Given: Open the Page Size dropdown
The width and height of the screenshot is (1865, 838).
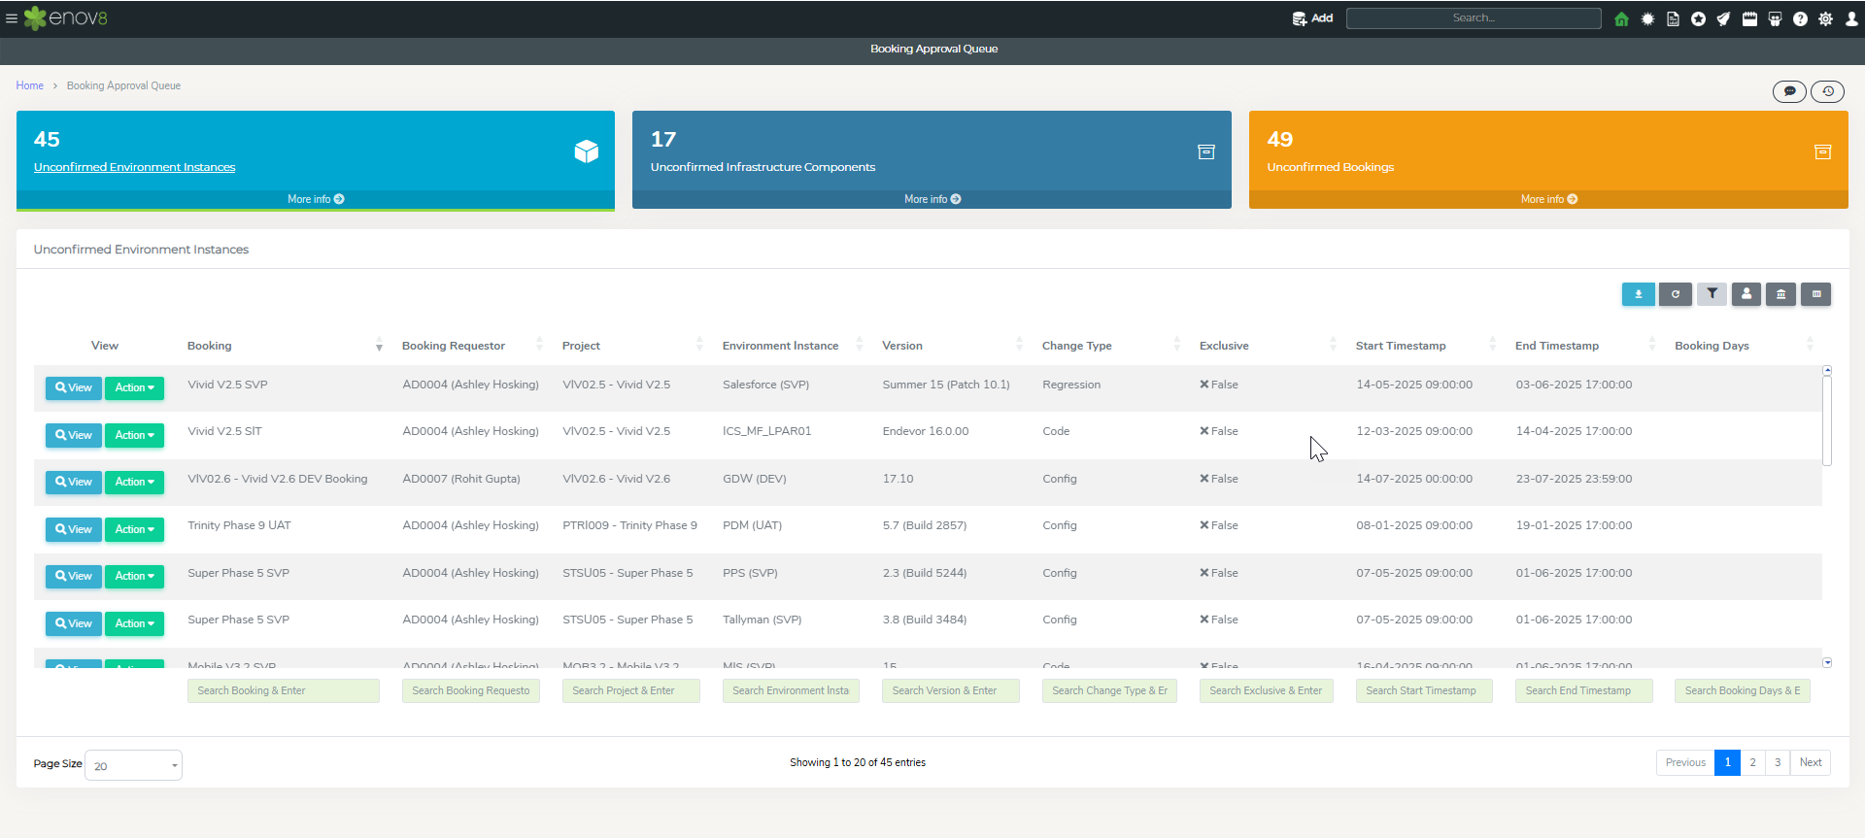Looking at the screenshot, I should pyautogui.click(x=133, y=765).
